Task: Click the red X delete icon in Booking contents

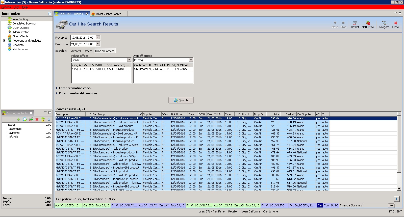Action: 37,119
